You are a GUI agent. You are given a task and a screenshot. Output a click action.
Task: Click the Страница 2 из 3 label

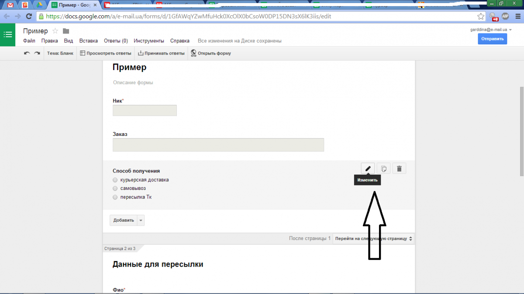click(x=120, y=249)
